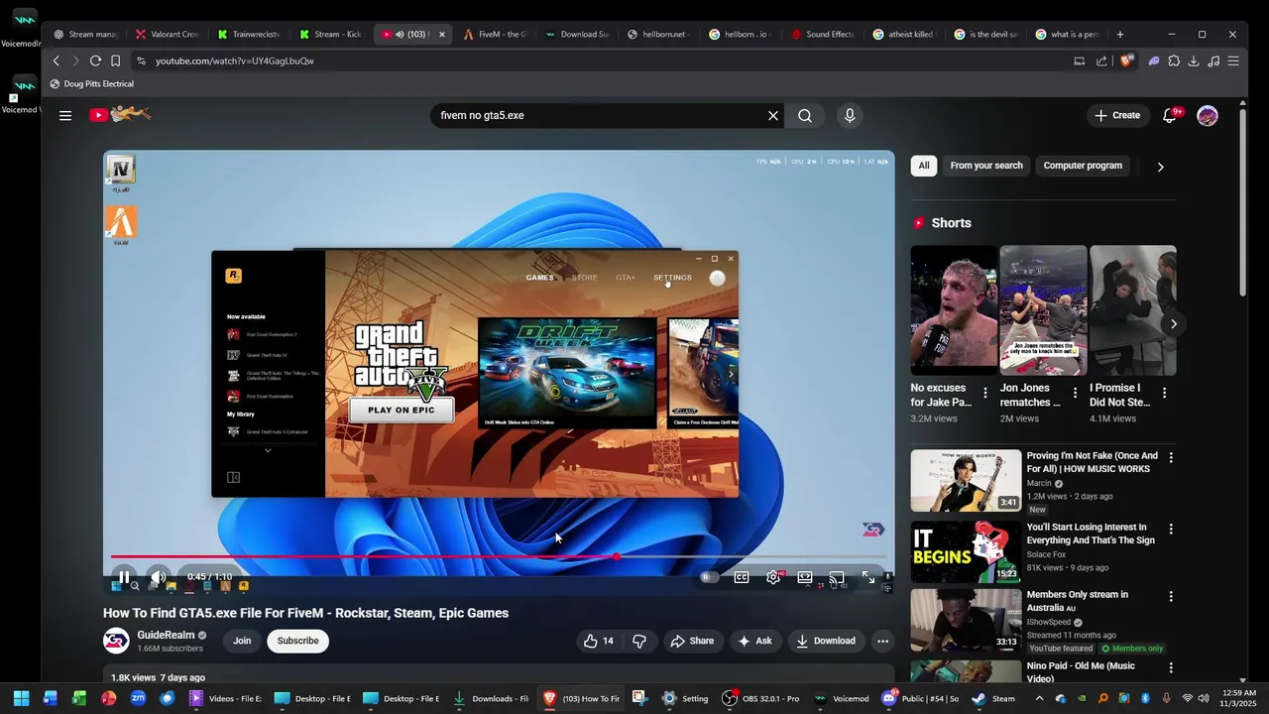The image size is (1269, 714).
Task: Open You'll Start Losing Interest video thumbnail
Action: (x=966, y=550)
